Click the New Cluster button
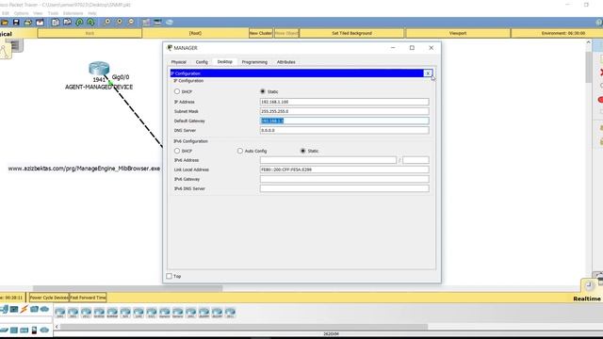Image resolution: width=603 pixels, height=339 pixels. coord(260,34)
